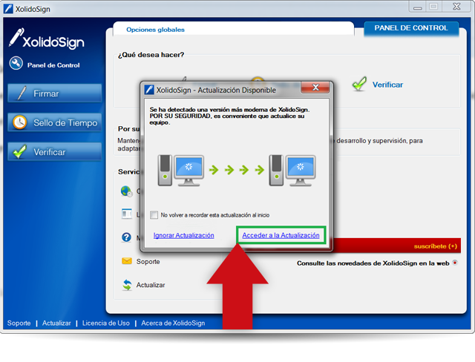This screenshot has width=475, height=362.
Task: Click the red dot after novedades text
Action: (455, 263)
